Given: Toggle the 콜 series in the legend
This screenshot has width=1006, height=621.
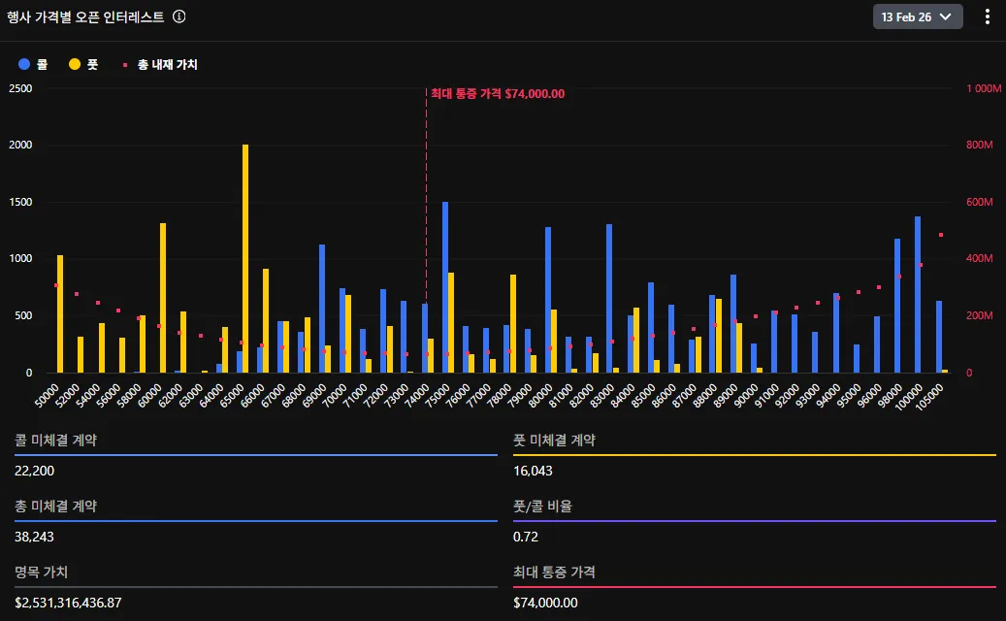Looking at the screenshot, I should coord(34,65).
